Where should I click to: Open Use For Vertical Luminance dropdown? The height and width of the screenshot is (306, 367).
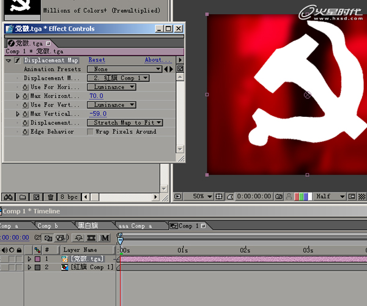pos(111,105)
